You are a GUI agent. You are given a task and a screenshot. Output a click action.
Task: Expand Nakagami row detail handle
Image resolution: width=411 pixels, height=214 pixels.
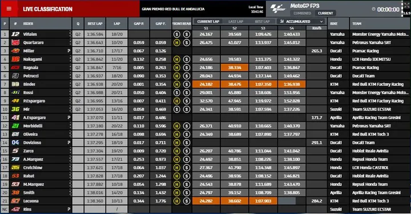click(70, 59)
